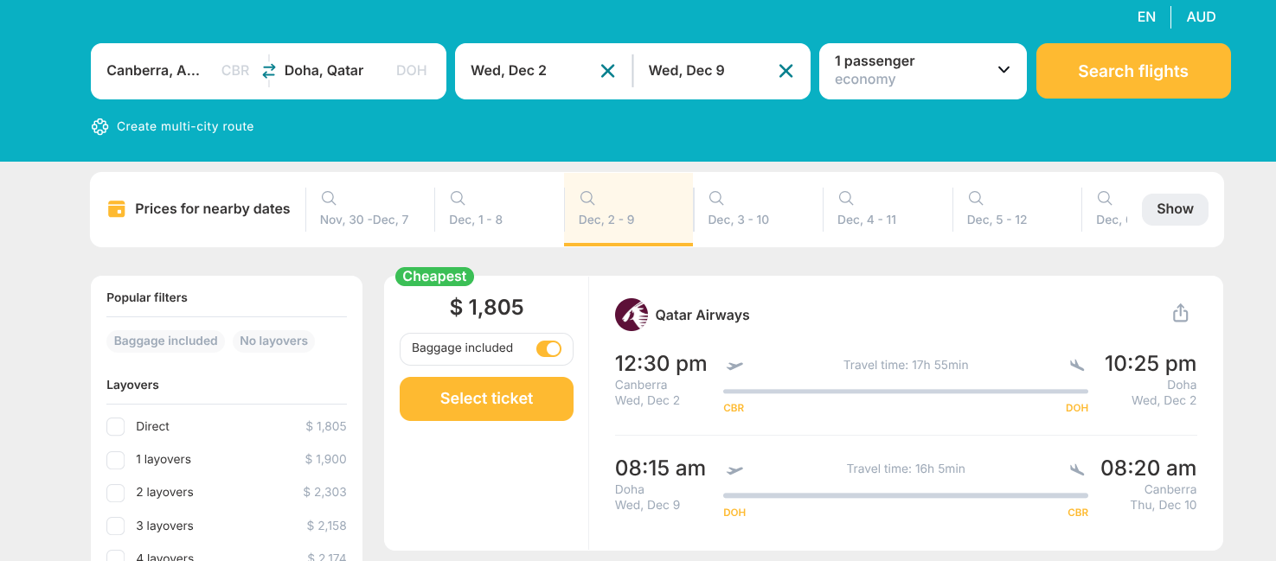Screen dimensions: 1276x561
Task: Check the Direct layovers filter
Action: (116, 427)
